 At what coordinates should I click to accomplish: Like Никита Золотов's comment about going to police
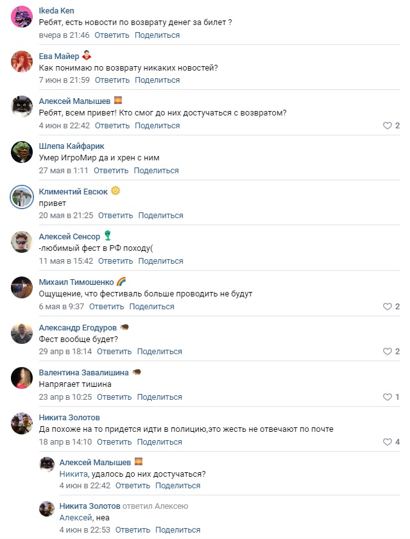point(388,442)
